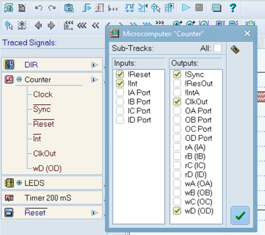This screenshot has height=235, width=265.
Task: Uncheck the !Reset input checkbox
Action: pos(120,75)
